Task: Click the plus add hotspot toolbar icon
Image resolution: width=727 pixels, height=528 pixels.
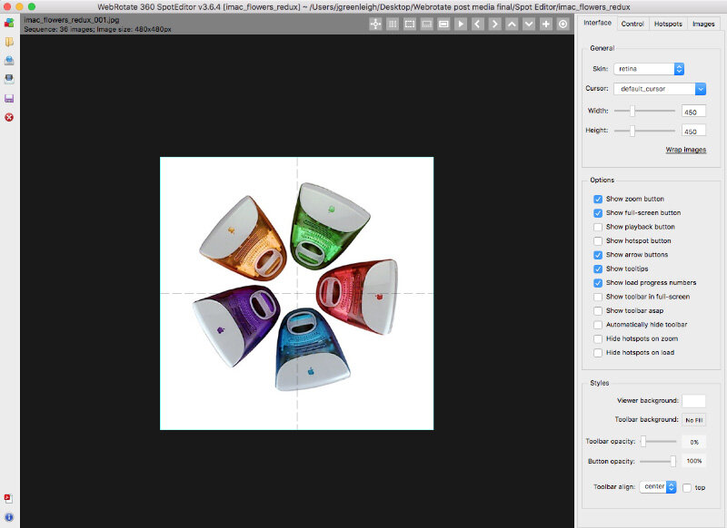Action: 546,24
